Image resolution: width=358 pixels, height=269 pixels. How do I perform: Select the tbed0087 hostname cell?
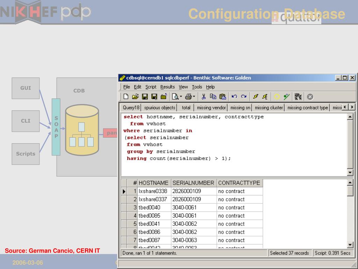[x=154, y=240]
